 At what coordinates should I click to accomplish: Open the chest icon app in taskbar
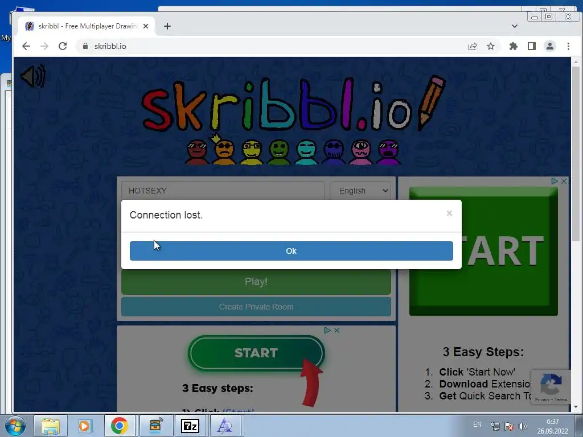pyautogui.click(x=155, y=426)
